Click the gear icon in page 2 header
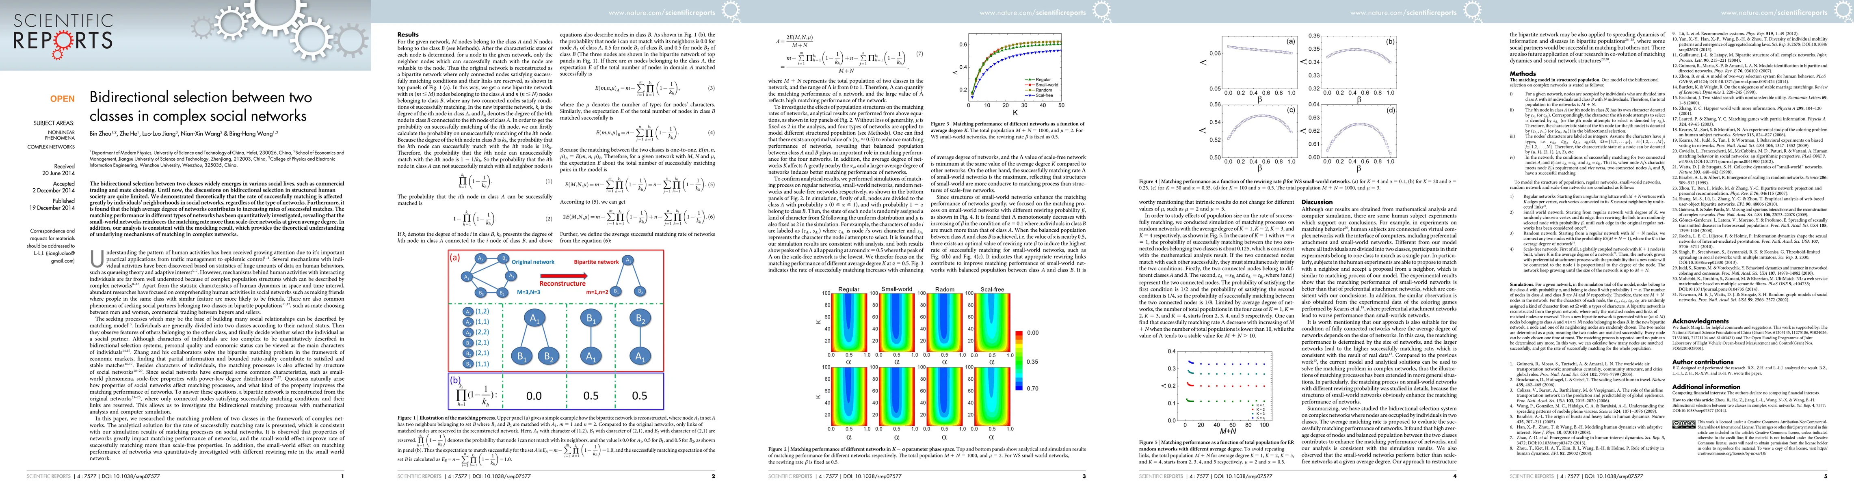Screen dimensions: 1854x487 click(x=730, y=10)
